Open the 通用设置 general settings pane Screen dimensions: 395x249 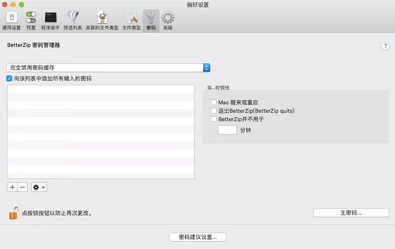point(11,21)
